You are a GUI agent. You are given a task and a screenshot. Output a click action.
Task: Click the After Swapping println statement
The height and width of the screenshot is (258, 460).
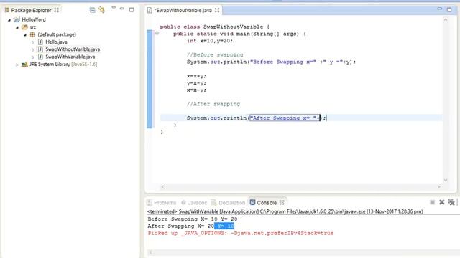(x=257, y=118)
